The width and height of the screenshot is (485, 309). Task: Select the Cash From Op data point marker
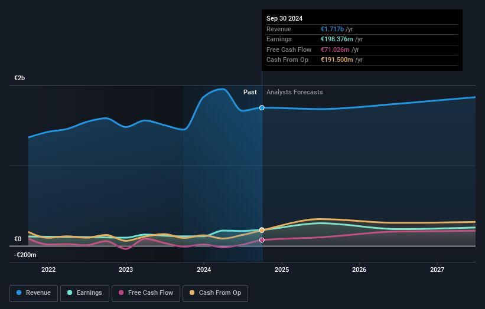click(x=262, y=231)
